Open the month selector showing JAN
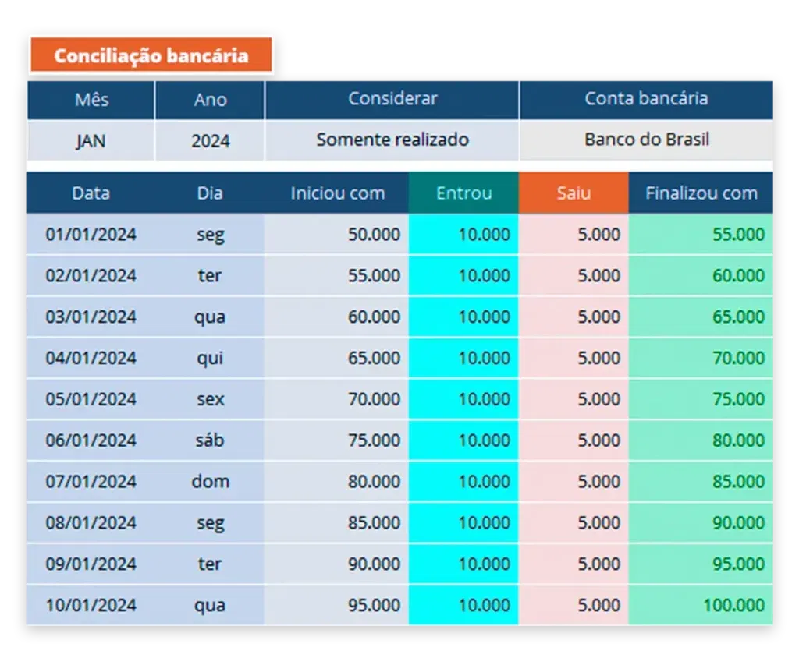The width and height of the screenshot is (799, 665). (91, 140)
